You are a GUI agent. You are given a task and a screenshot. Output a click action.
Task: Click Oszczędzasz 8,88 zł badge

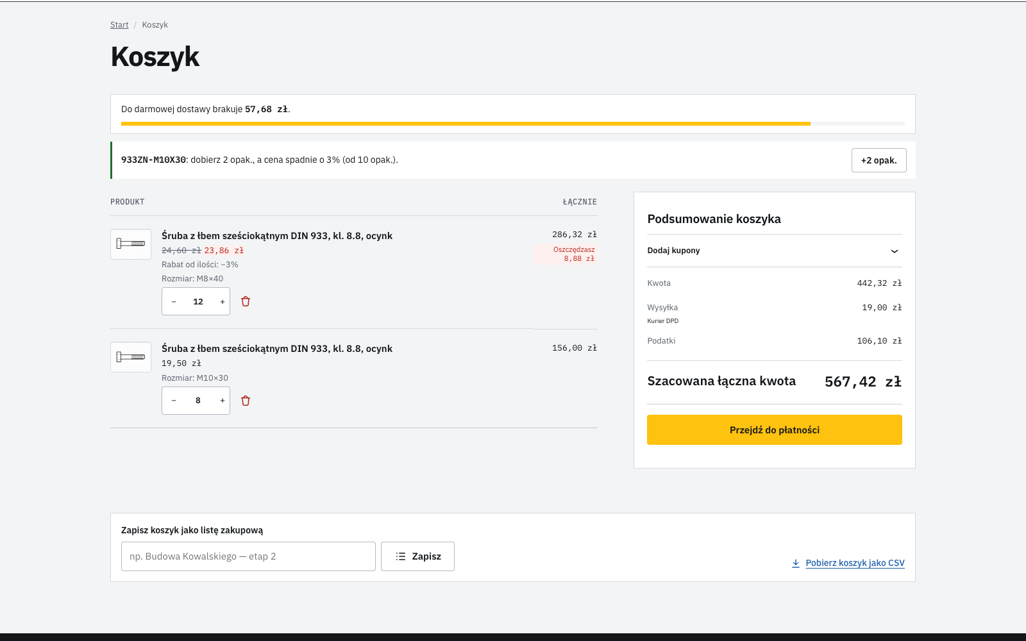click(566, 254)
